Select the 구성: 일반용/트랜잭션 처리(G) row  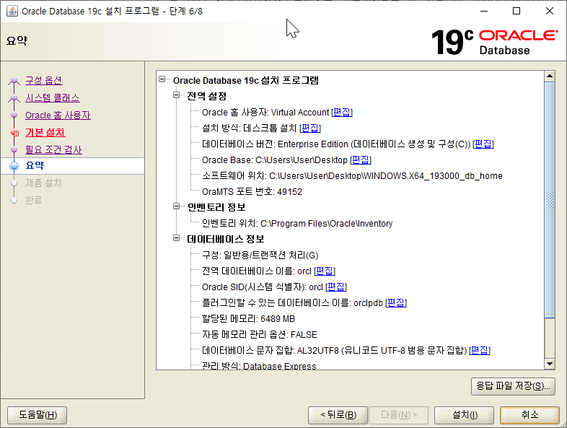tap(260, 255)
